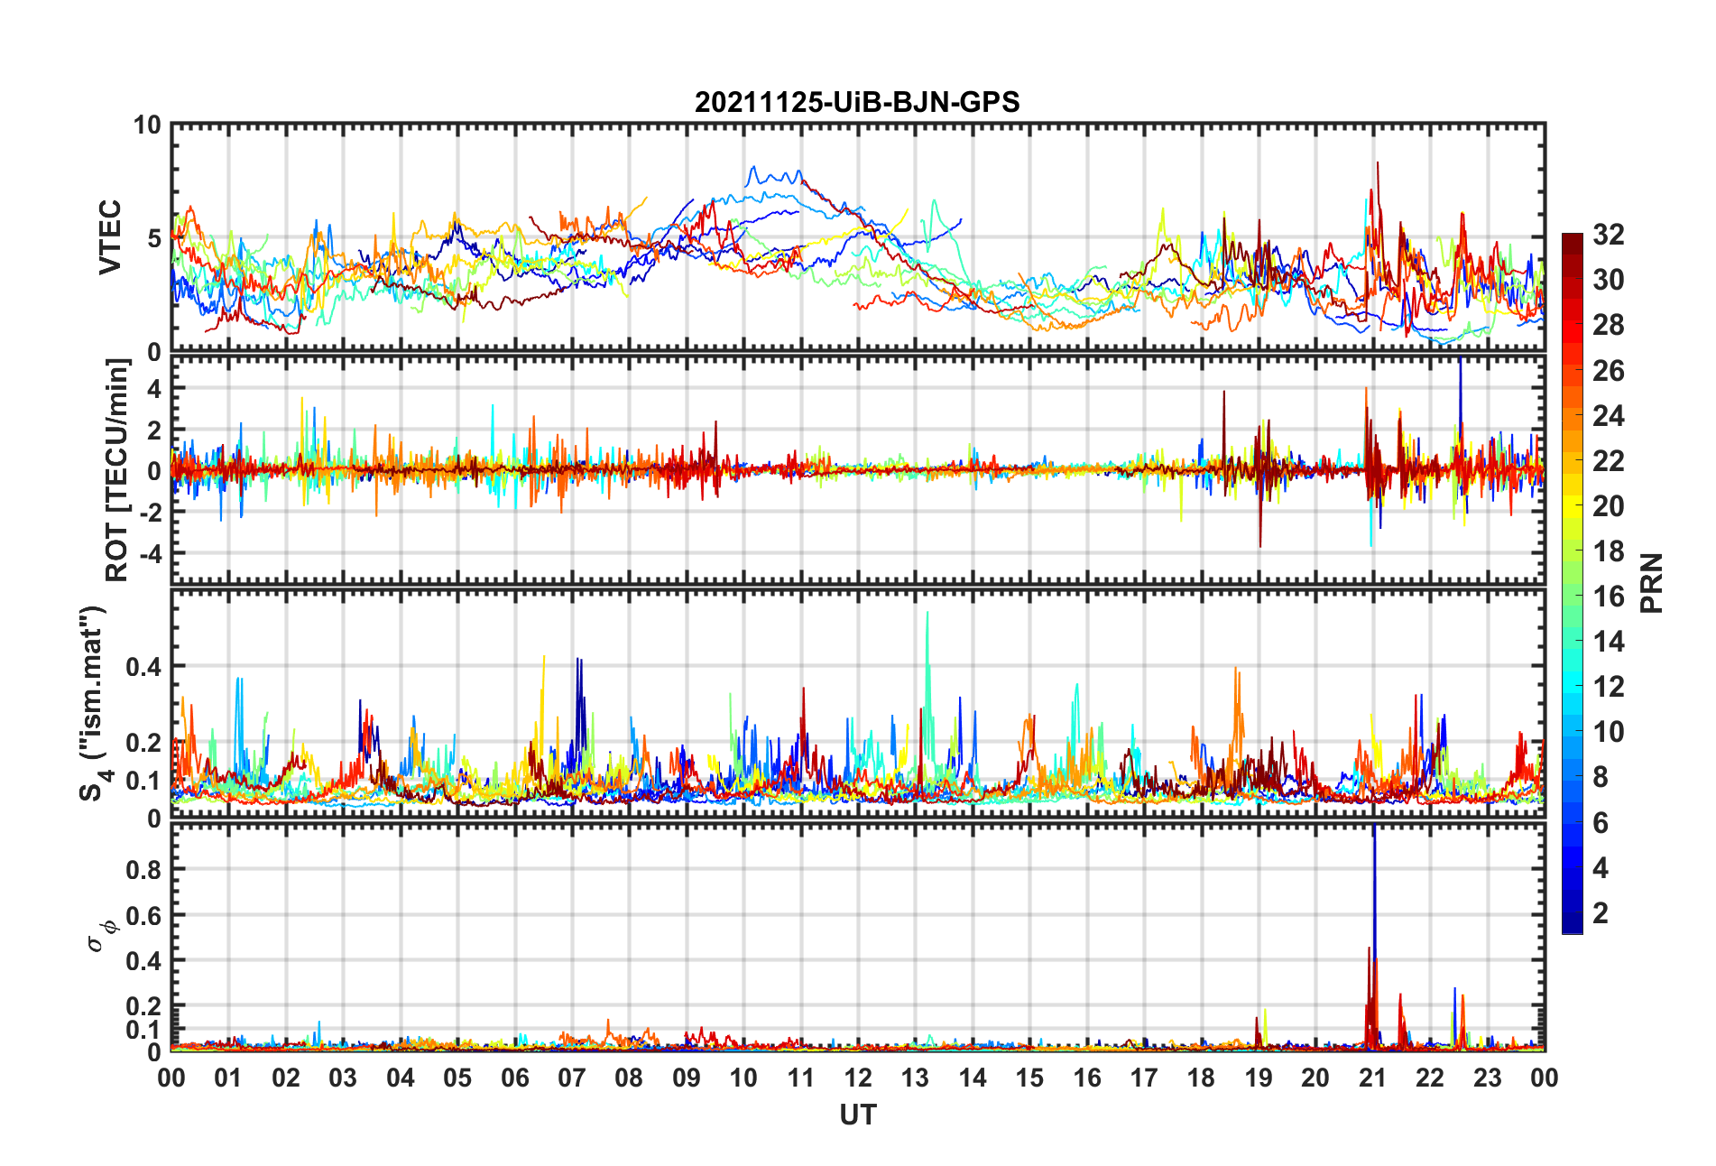The height and width of the screenshot is (1166, 1716).
Task: Click VTEC axis tick value 10
Action: coord(147,125)
